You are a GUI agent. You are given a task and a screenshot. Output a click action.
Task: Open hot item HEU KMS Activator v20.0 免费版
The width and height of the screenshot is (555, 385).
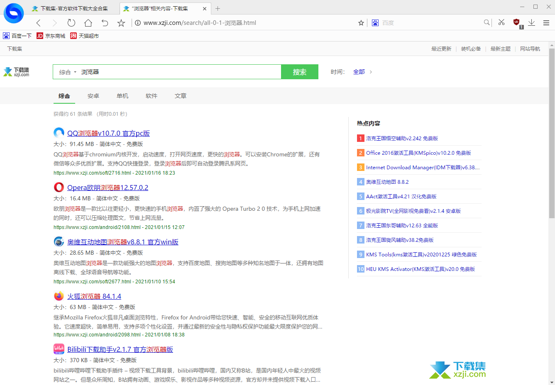(421, 269)
